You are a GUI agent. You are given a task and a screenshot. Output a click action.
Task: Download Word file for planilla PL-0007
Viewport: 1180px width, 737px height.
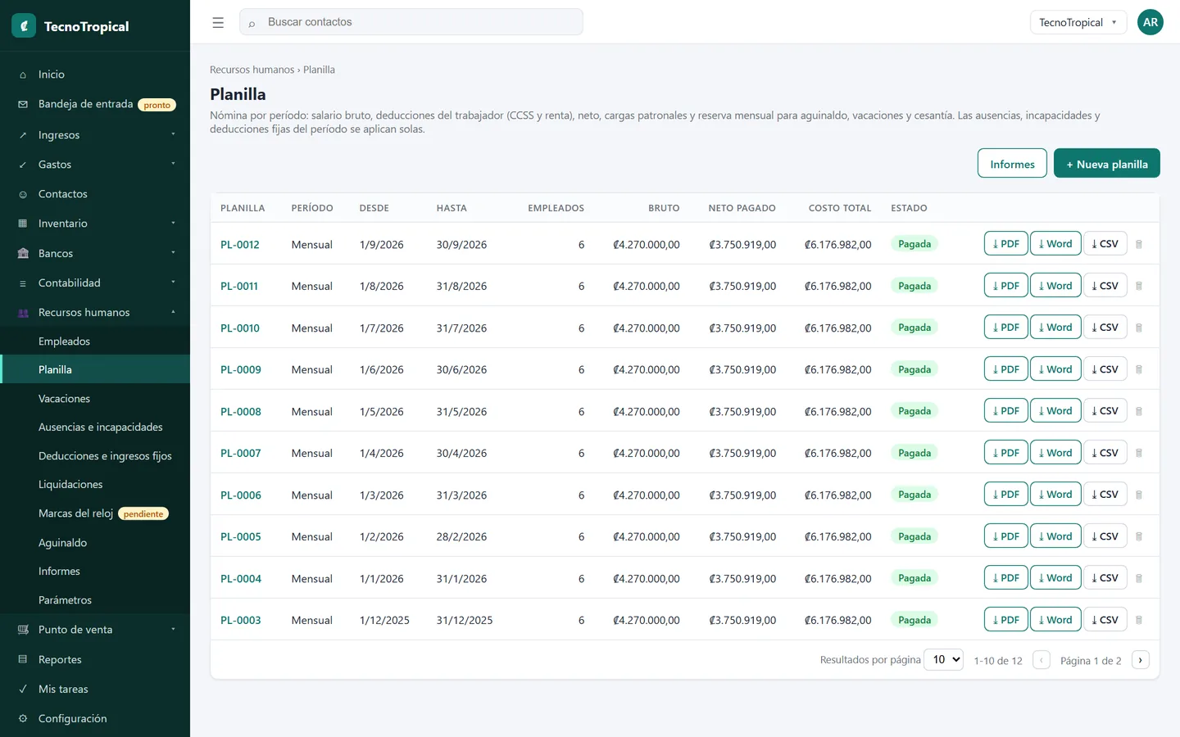click(1055, 453)
